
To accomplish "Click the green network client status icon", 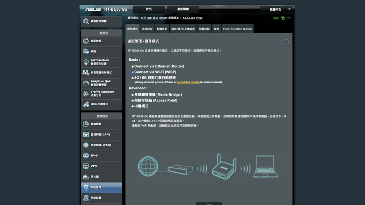I will tap(283, 18).
